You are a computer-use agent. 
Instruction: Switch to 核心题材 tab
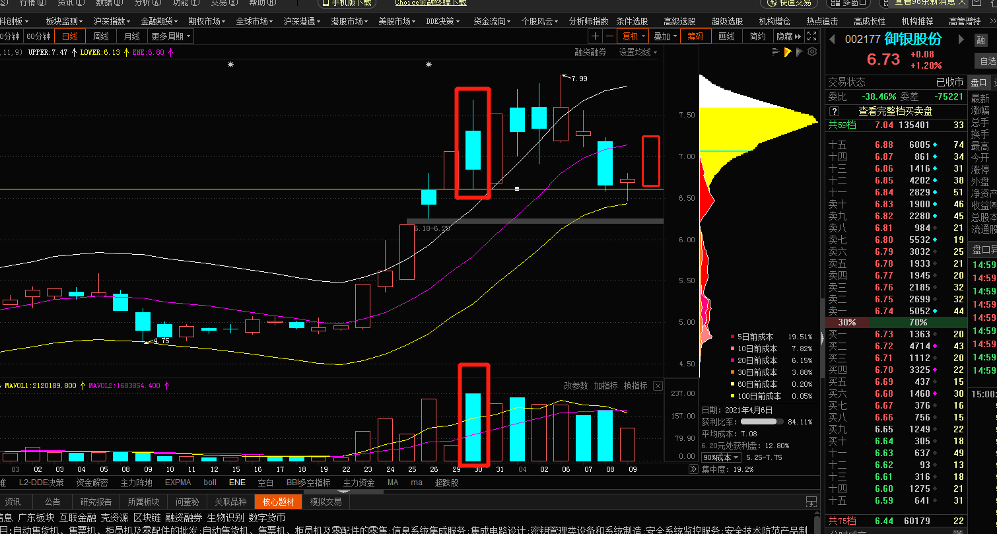(277, 502)
